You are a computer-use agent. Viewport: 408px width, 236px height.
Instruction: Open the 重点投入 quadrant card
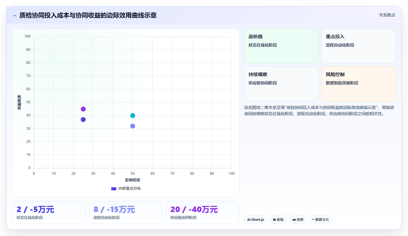pos(358,46)
